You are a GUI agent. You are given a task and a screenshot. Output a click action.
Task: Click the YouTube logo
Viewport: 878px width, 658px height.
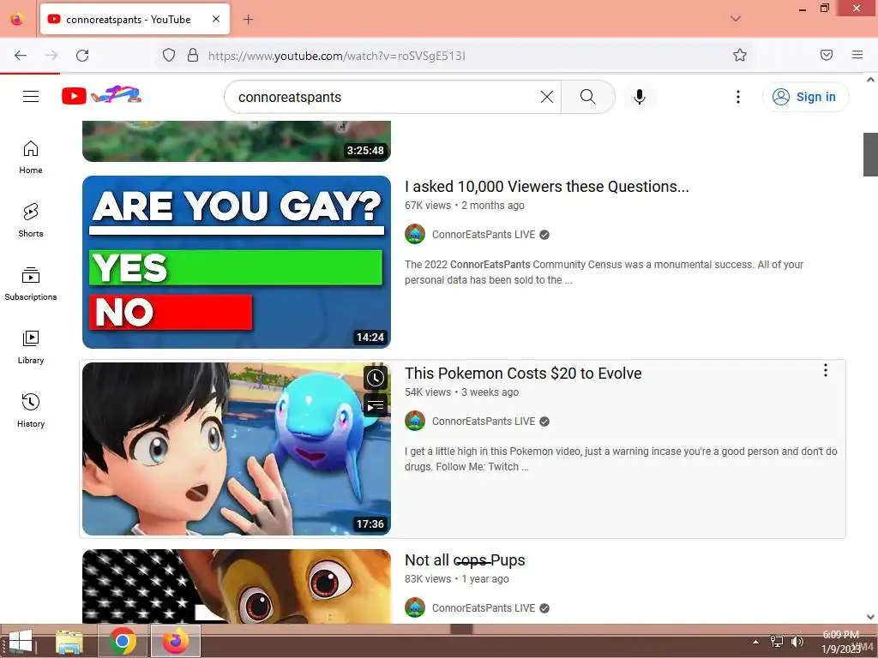click(101, 96)
